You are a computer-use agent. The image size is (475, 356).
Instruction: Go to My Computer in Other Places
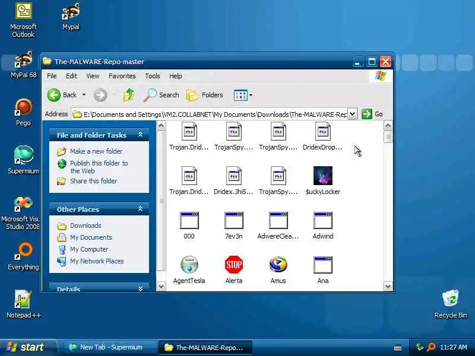click(x=89, y=249)
